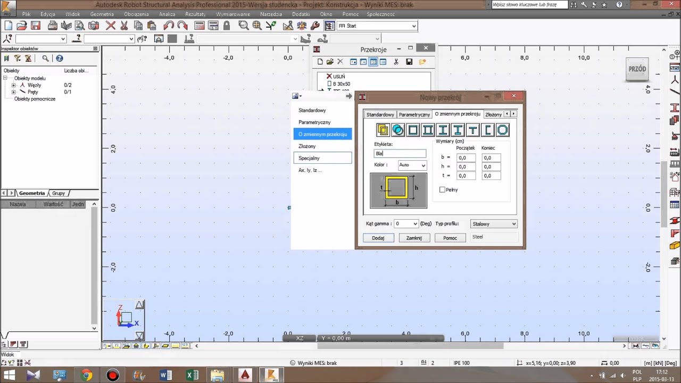Click the Undo arrow icon
The height and width of the screenshot is (383, 681).
pyautogui.click(x=169, y=26)
